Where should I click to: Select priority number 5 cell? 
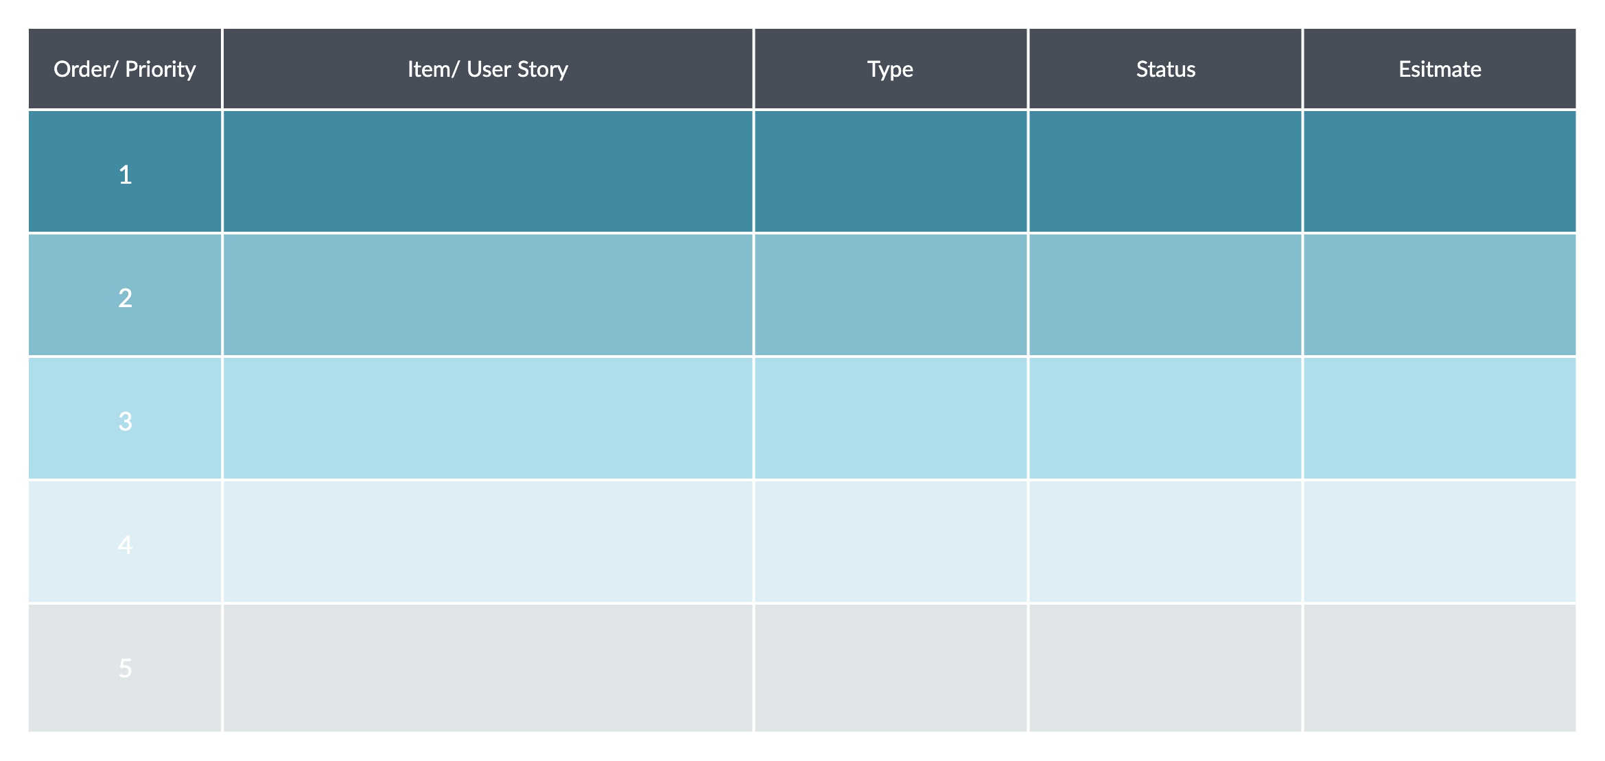click(x=125, y=668)
